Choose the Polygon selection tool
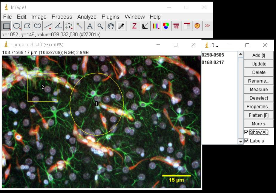Viewport: 276px width, 193px height. click(27, 26)
